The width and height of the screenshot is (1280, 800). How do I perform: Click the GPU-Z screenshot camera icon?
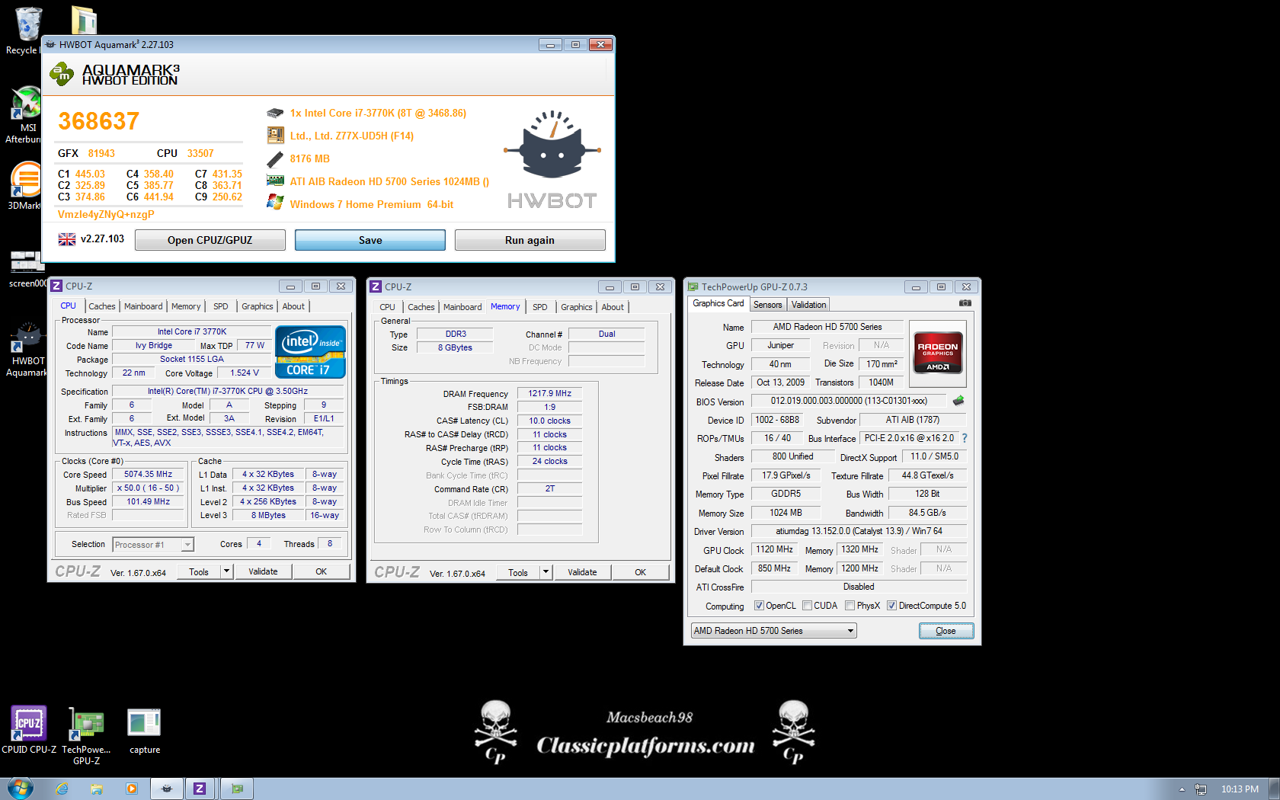click(965, 303)
